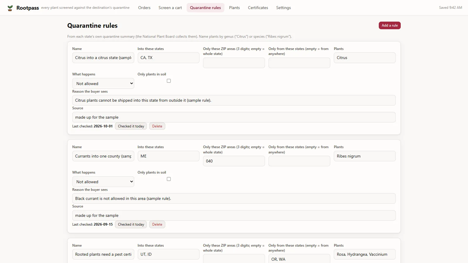Image resolution: width=468 pixels, height=263 pixels.
Task: Click the Rootpass plant logo icon
Action: click(x=10, y=8)
